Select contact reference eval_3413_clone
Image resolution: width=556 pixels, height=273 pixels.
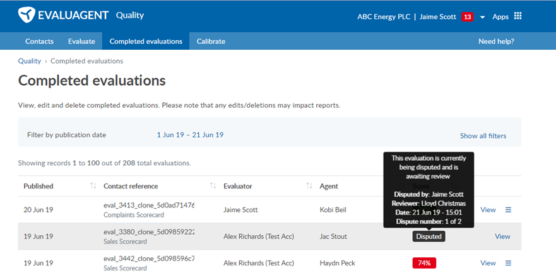tap(149, 206)
